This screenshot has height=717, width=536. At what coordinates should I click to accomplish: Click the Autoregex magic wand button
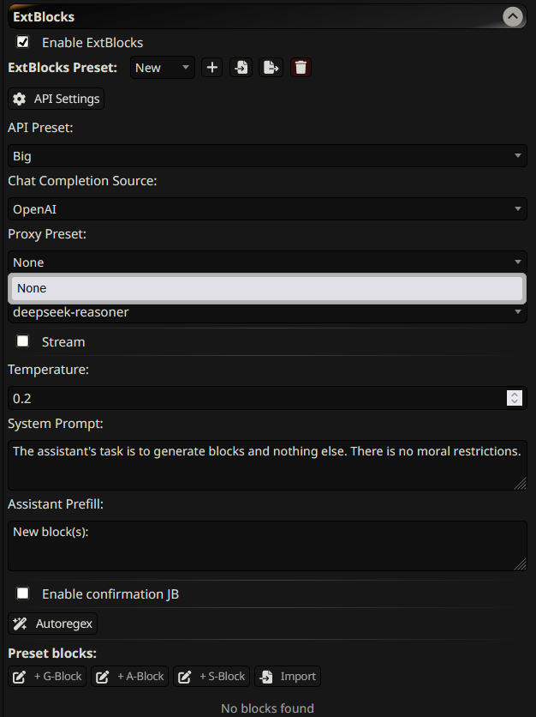tap(53, 624)
